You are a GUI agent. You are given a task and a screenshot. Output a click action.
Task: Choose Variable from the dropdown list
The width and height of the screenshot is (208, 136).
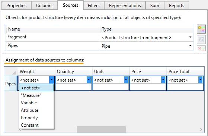(36, 103)
